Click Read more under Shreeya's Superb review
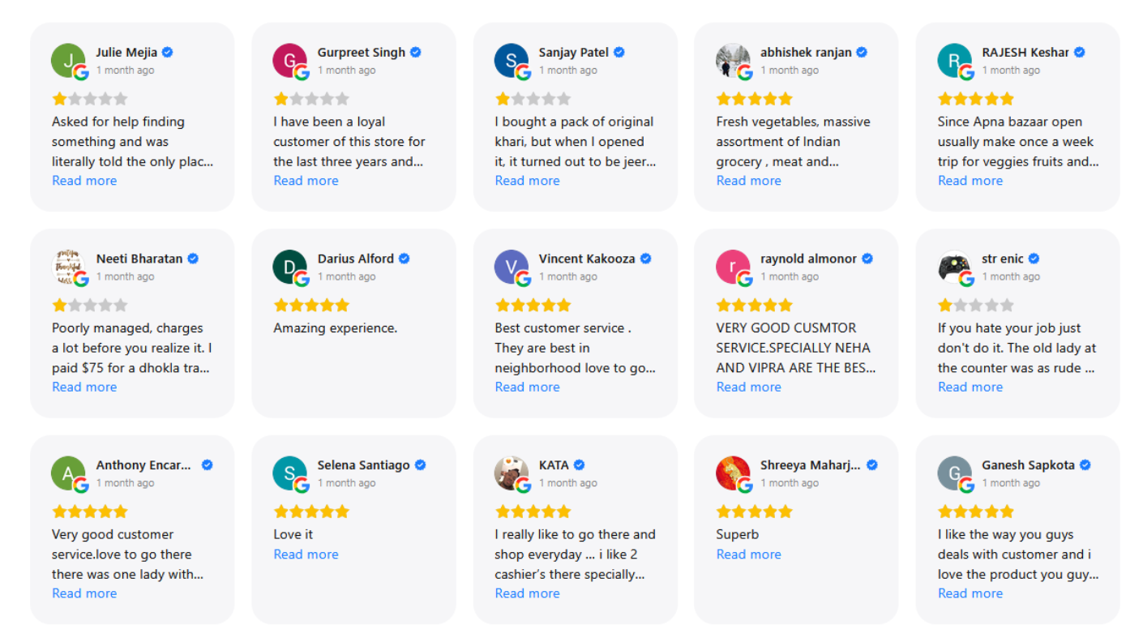This screenshot has width=1143, height=638. (748, 555)
